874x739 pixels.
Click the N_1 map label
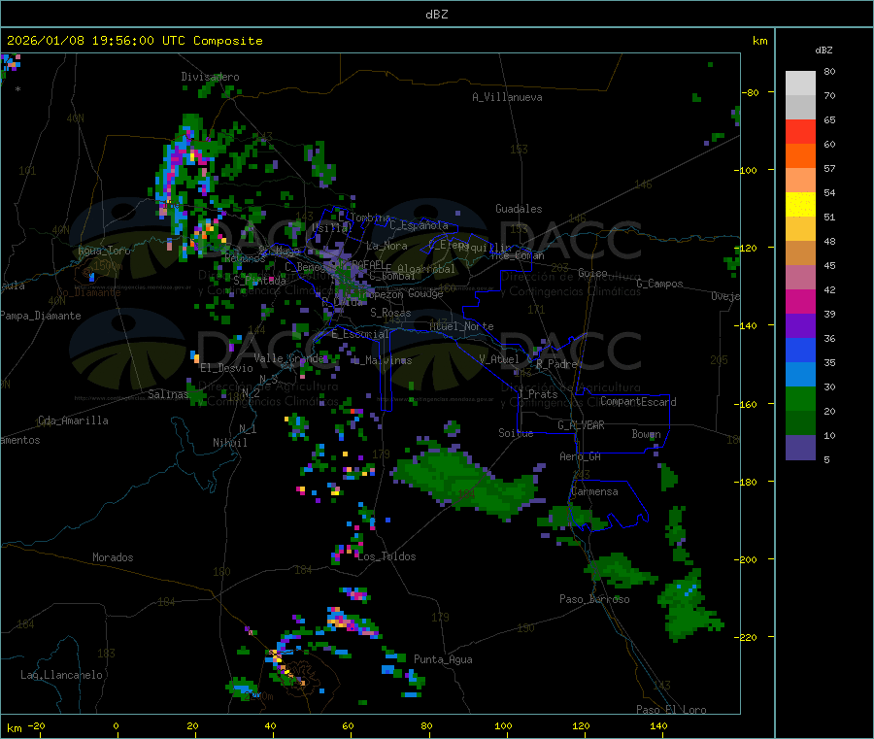tap(248, 429)
